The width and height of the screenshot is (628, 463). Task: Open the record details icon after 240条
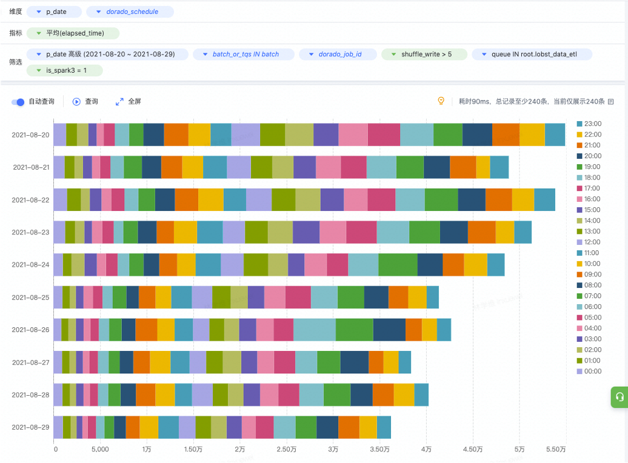tap(610, 102)
